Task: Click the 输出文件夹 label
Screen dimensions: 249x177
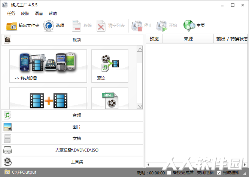Action: (x=29, y=25)
